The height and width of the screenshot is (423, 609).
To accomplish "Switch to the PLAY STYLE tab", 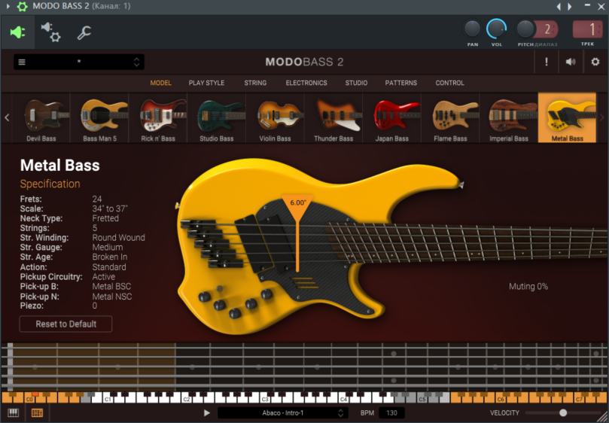I will pyautogui.click(x=206, y=83).
